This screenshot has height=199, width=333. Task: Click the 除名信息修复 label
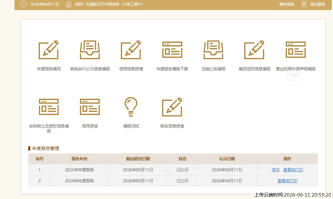[x=172, y=126]
